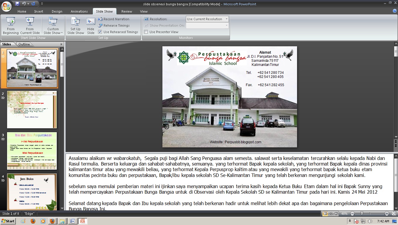398x225 pixels.
Task: Open the Custom Slide Show menu
Action: point(53,26)
